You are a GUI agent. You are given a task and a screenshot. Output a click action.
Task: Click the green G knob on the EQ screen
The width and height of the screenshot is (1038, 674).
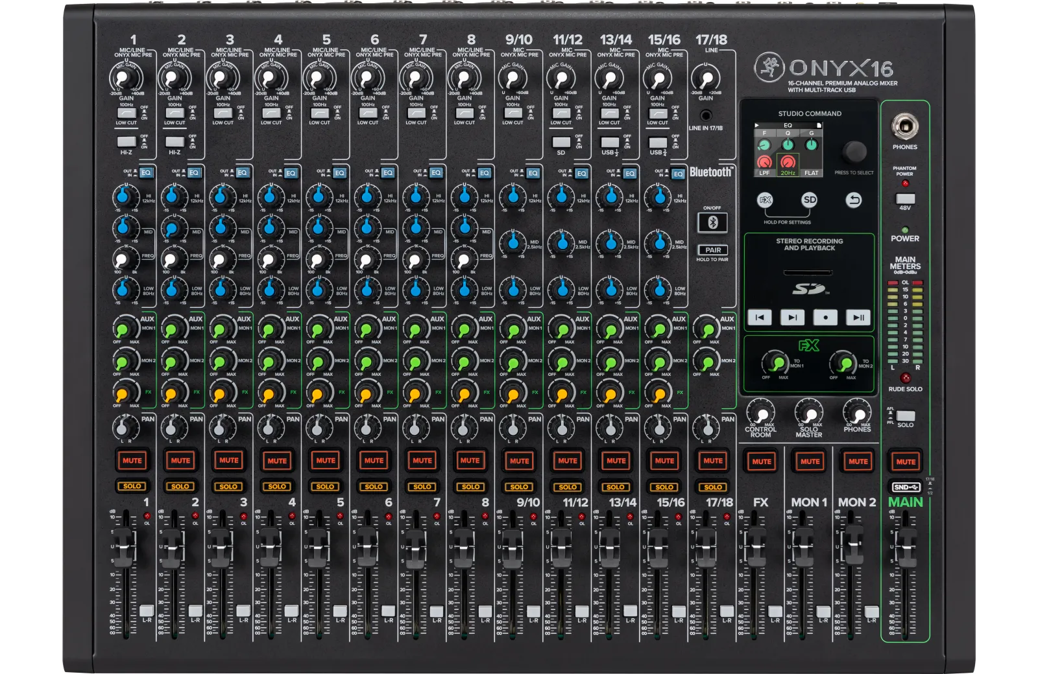tap(811, 144)
